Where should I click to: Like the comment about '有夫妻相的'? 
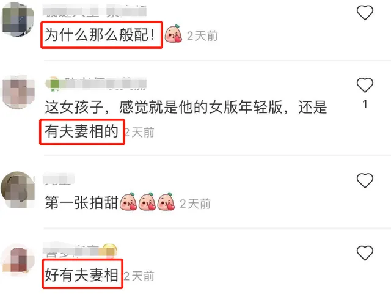tap(365, 85)
